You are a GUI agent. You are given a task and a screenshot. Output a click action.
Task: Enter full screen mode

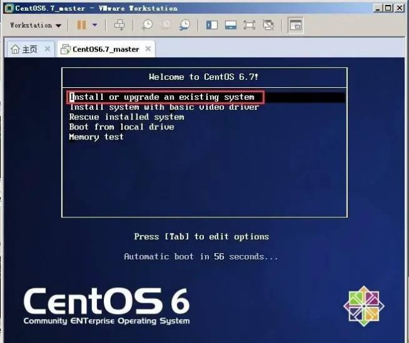[249, 25]
